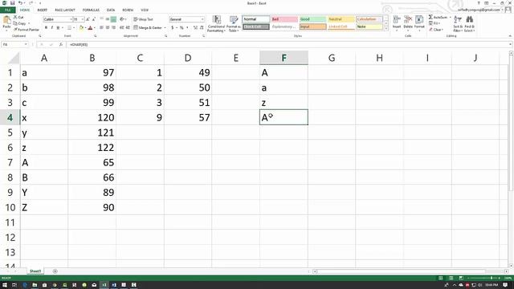Screen dimensions: 514x289
Task: Apply accounting dollar format
Action: click(x=173, y=28)
